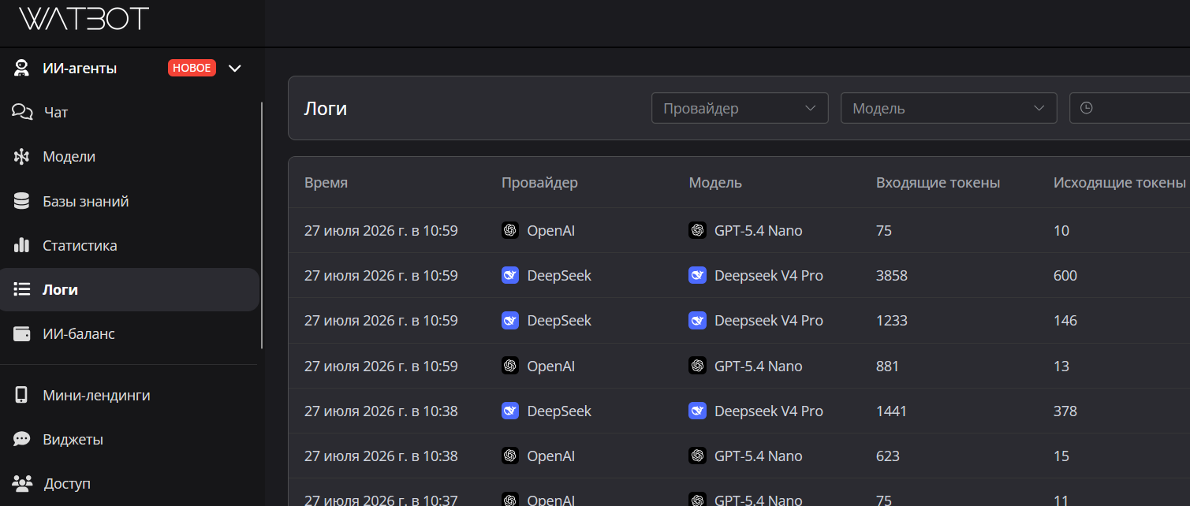
Task: Click DeepSeek provider icon in the 1233-token row
Action: tap(510, 320)
